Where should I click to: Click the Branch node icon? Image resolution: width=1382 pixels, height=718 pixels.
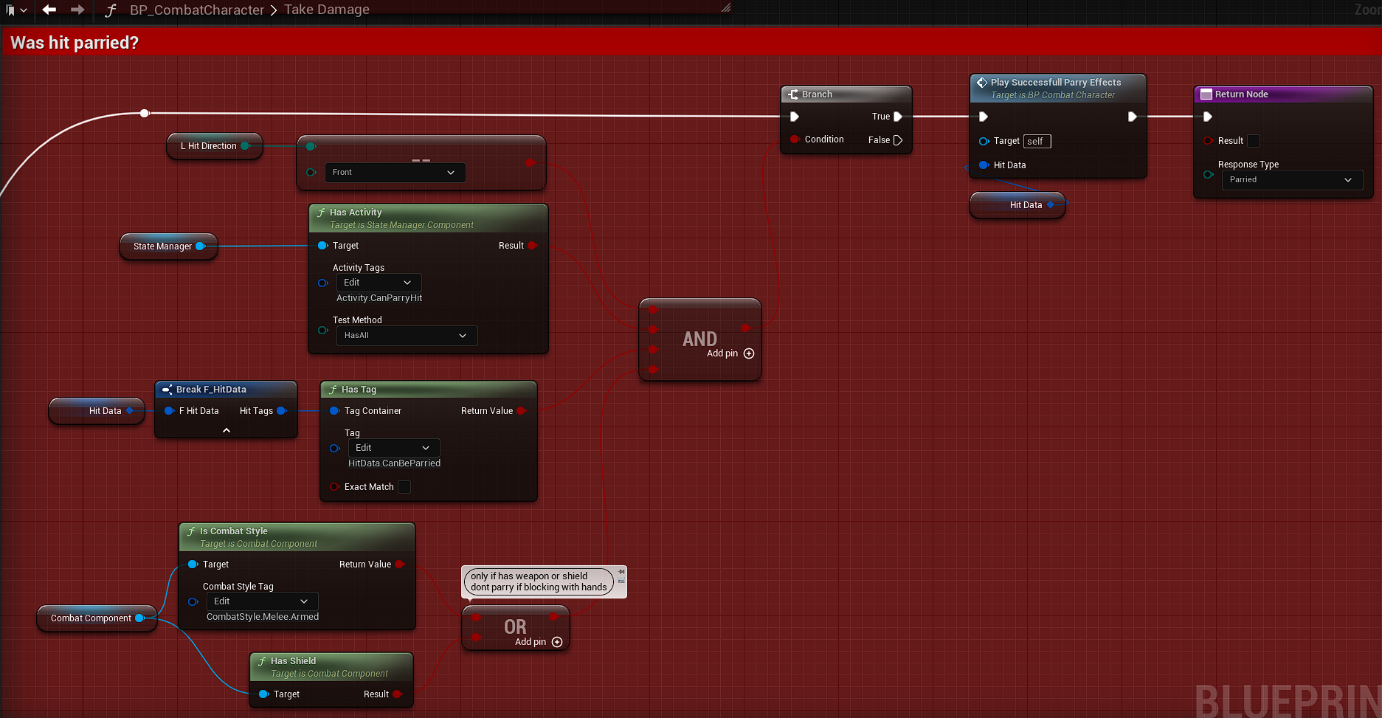793,94
